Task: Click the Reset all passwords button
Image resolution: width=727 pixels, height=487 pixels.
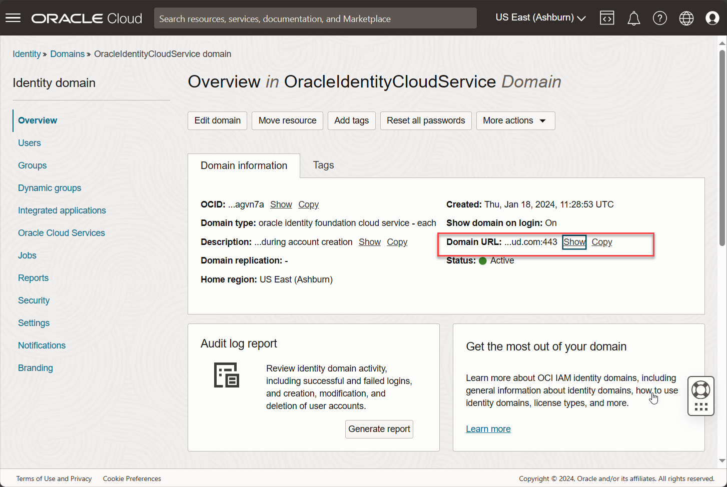Action: (x=426, y=120)
